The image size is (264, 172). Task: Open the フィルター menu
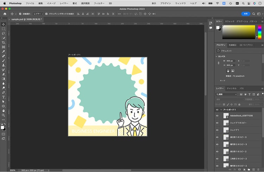coord(99,3)
